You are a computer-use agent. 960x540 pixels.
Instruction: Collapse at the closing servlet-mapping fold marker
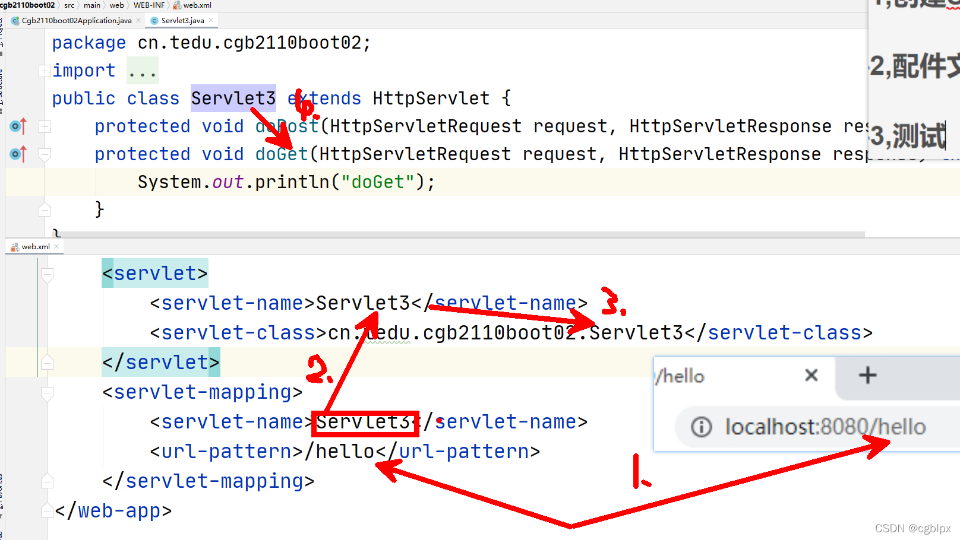[x=48, y=481]
